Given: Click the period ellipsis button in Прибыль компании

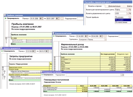Looking at the screenshot, I should pyautogui.click(x=62, y=18).
